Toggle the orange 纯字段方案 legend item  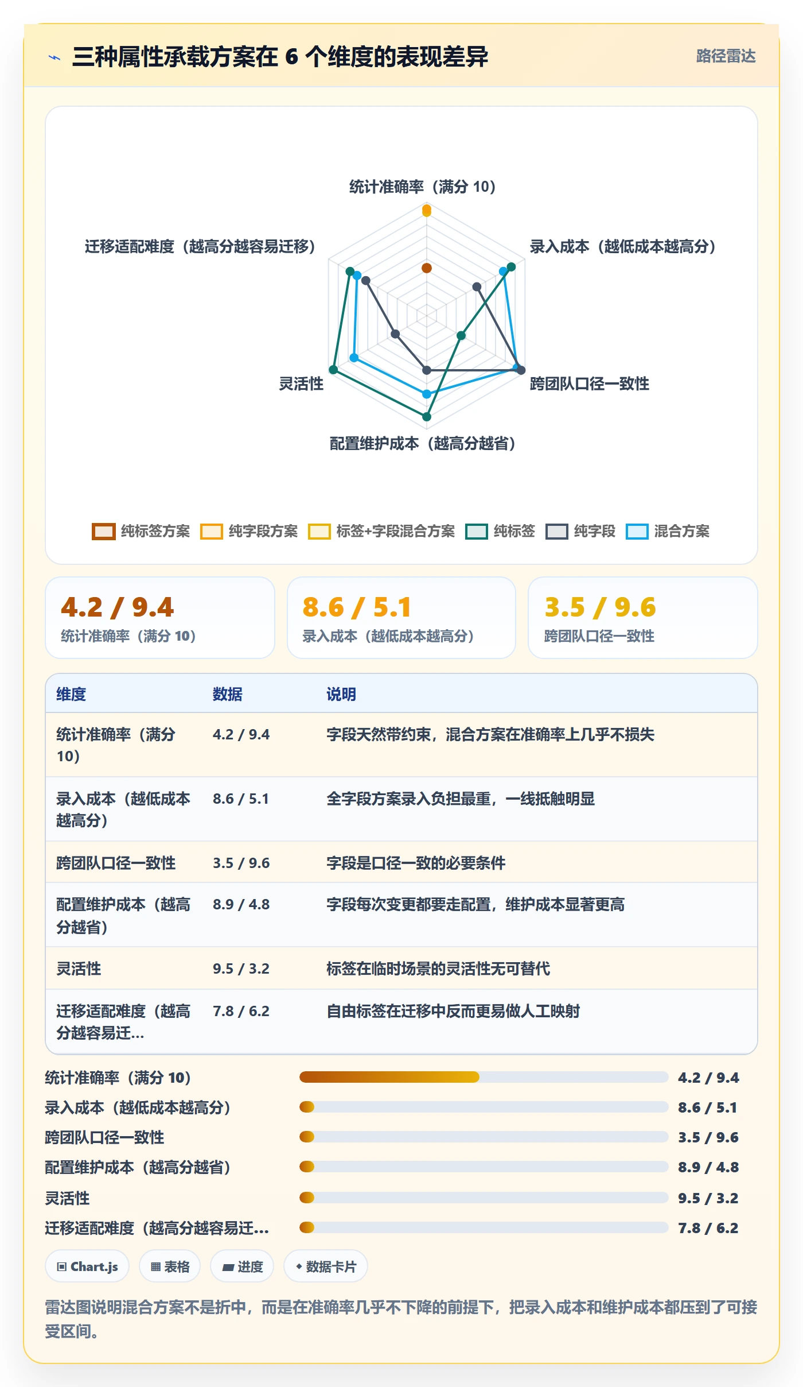point(249,532)
